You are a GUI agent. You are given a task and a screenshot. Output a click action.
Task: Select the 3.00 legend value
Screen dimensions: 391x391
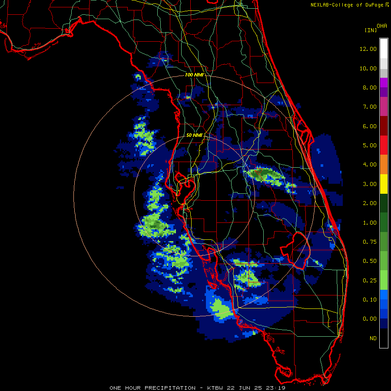pyautogui.click(x=369, y=184)
